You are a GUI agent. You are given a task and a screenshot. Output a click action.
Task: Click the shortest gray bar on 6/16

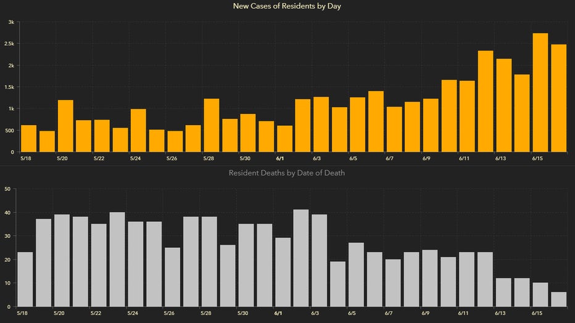(x=558, y=299)
